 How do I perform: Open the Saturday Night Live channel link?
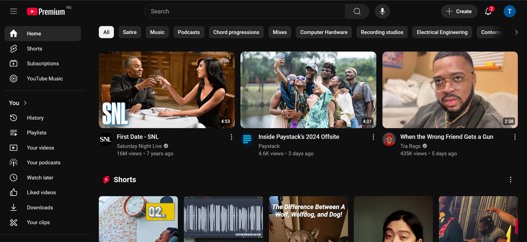coord(139,146)
